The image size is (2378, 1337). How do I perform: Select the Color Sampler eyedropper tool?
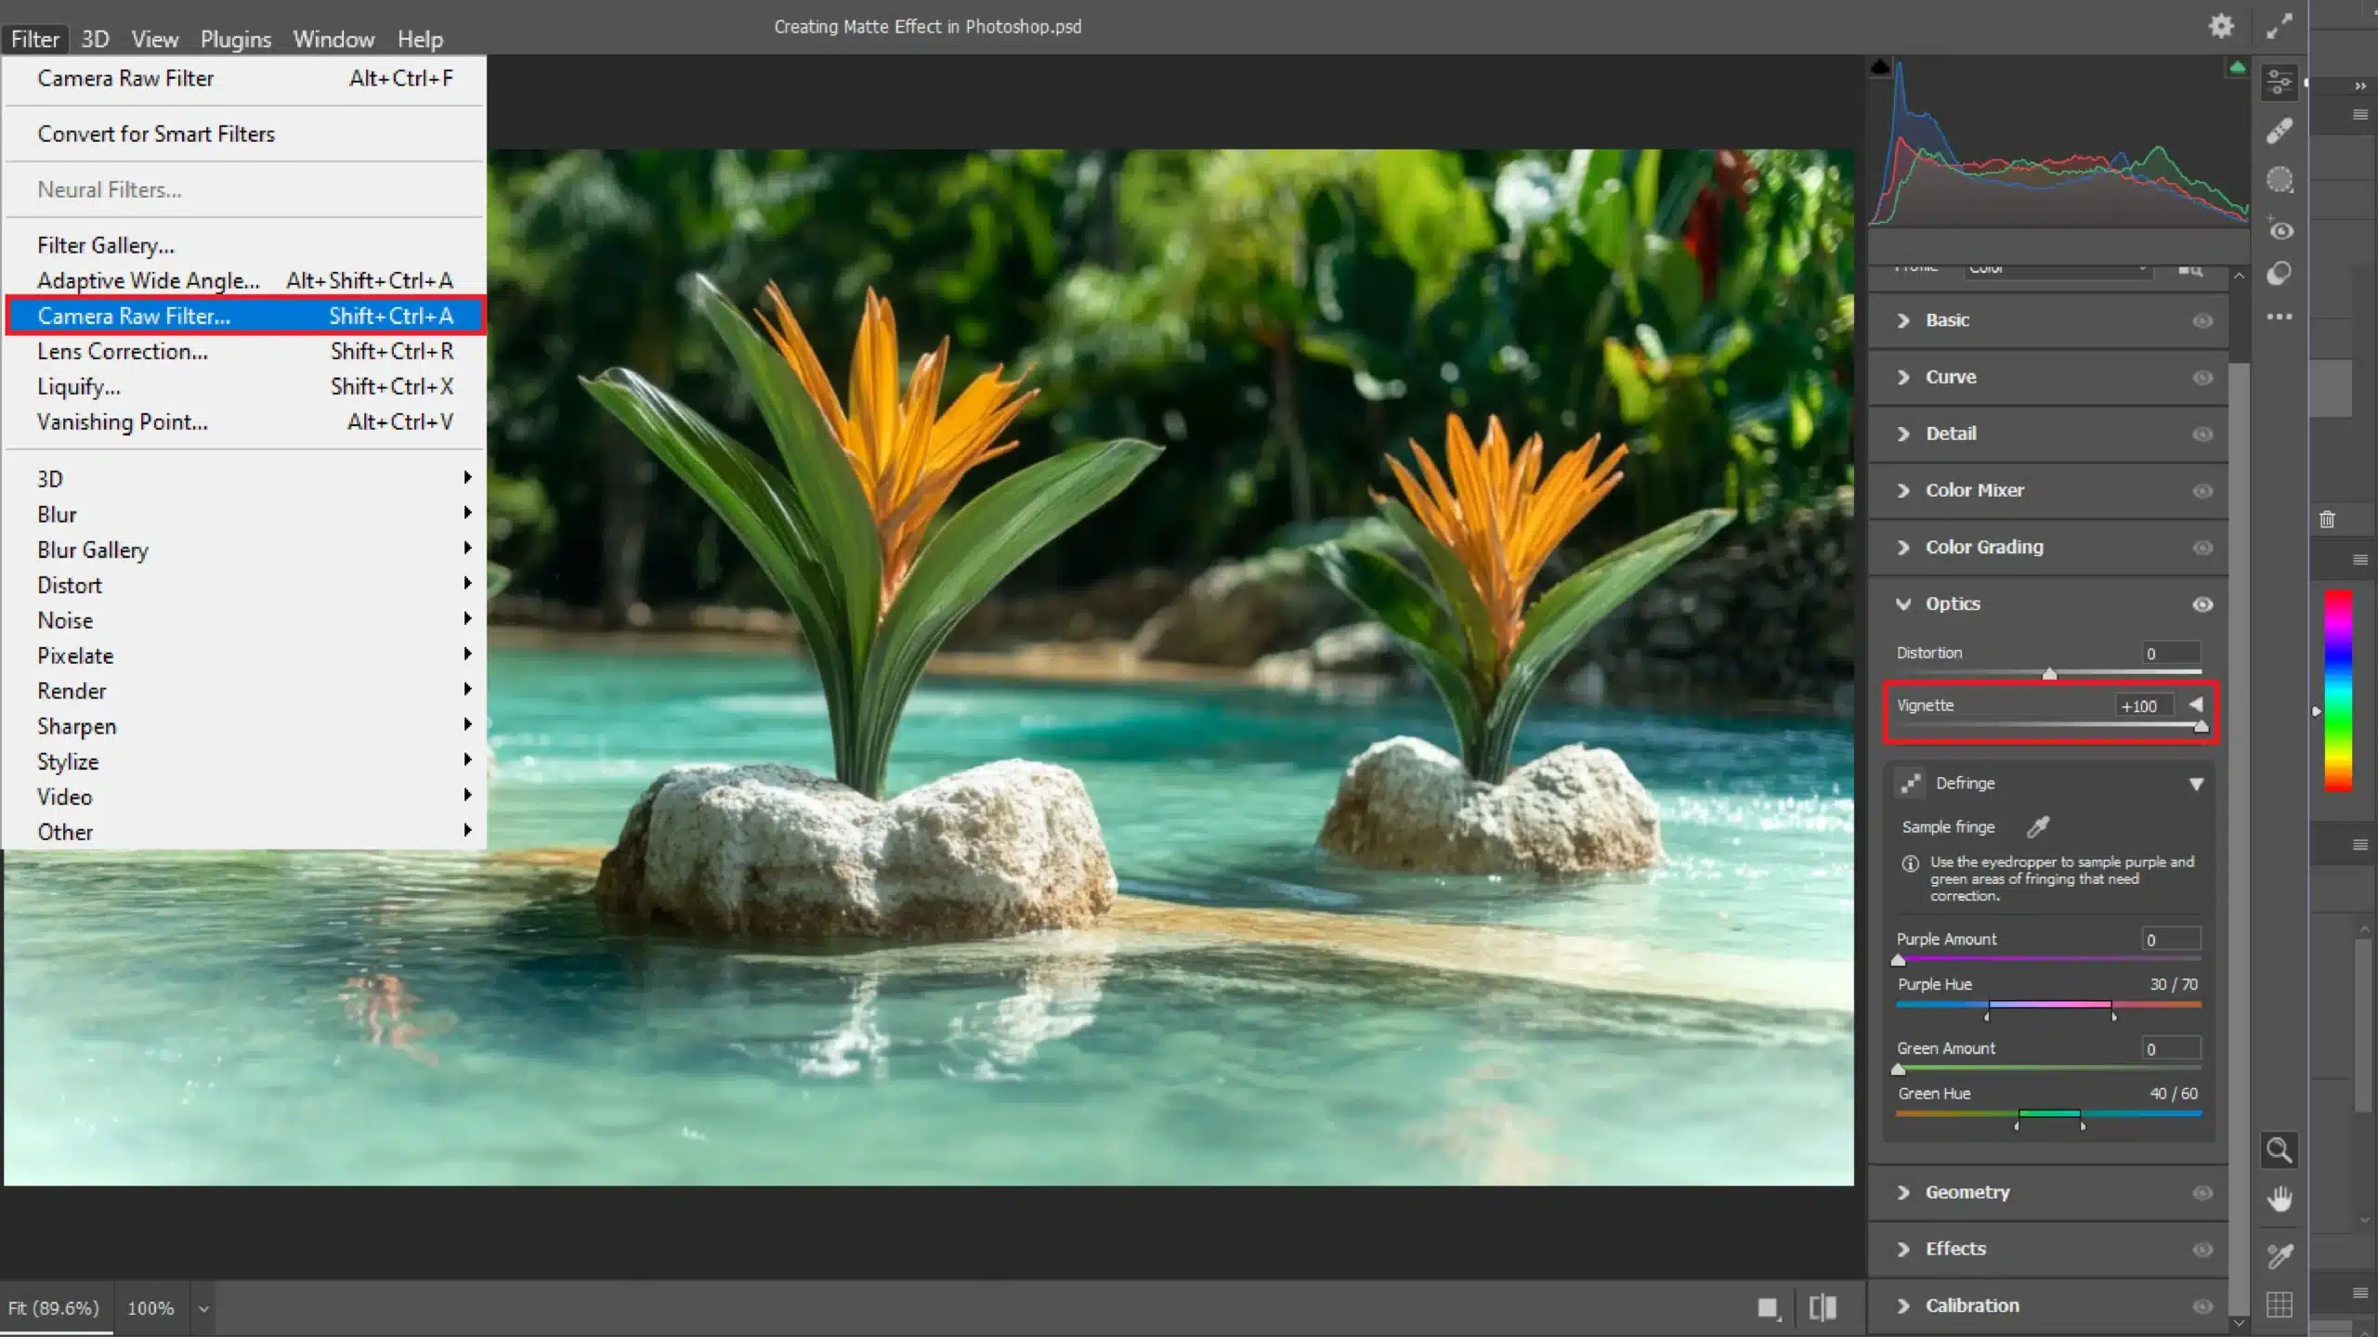tap(2280, 1256)
